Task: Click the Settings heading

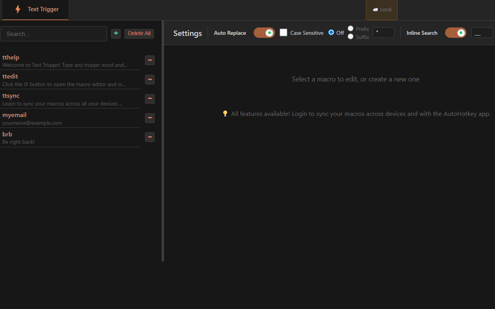Action: [x=188, y=33]
